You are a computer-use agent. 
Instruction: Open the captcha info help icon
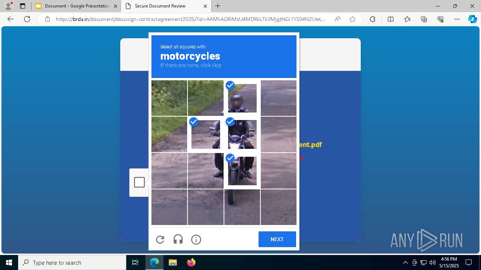click(x=196, y=239)
